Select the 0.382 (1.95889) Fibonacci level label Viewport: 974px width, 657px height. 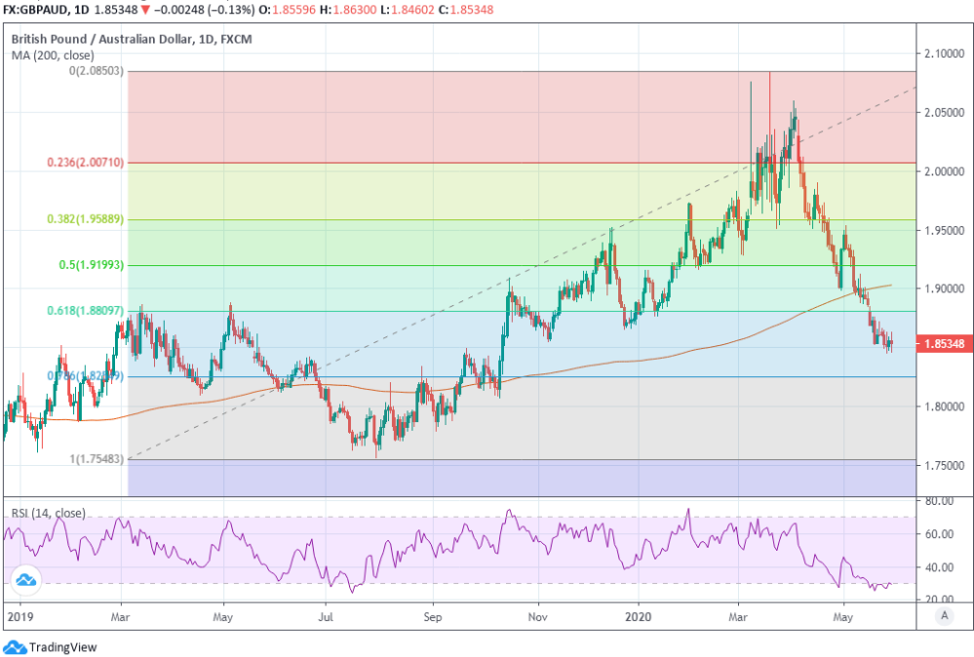tap(86, 219)
